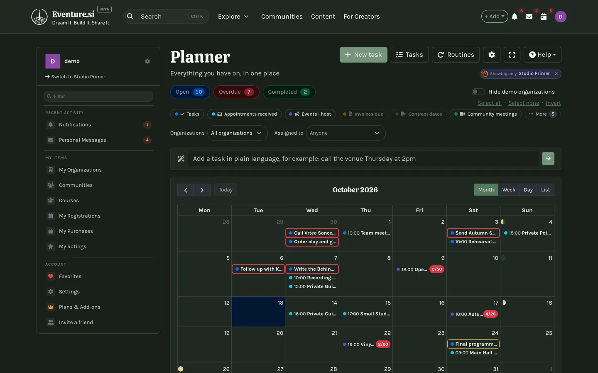Viewport: 598px width, 373px height.
Task: Filter by Completed tasks pill
Action: click(289, 92)
